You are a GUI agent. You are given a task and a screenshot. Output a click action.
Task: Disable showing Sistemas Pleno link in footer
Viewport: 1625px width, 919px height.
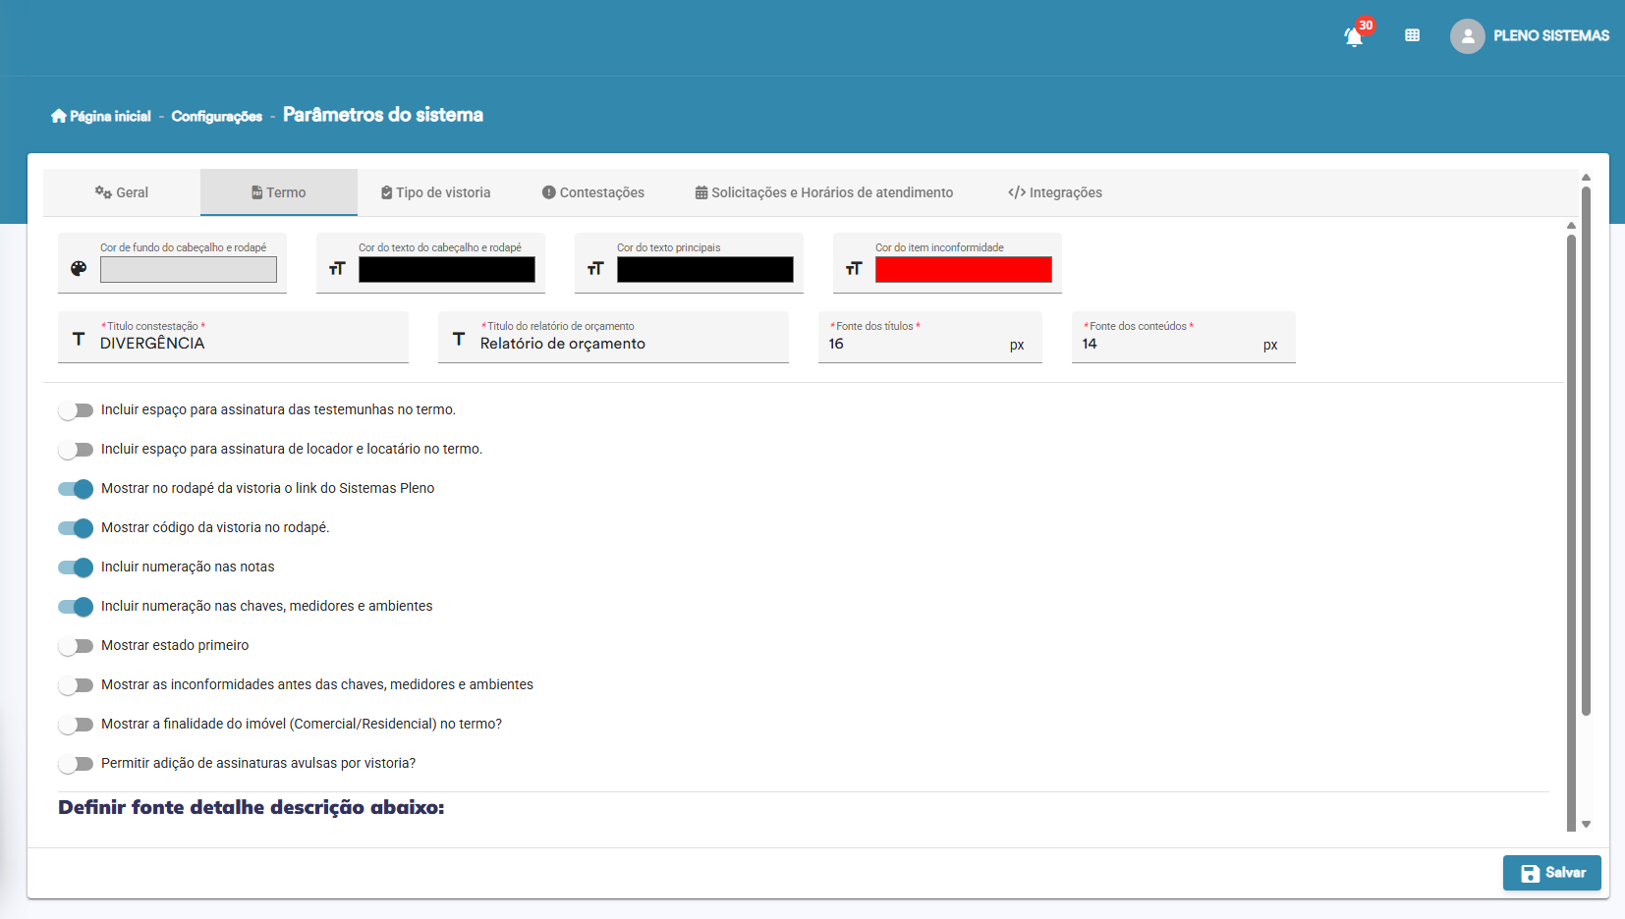[76, 489]
